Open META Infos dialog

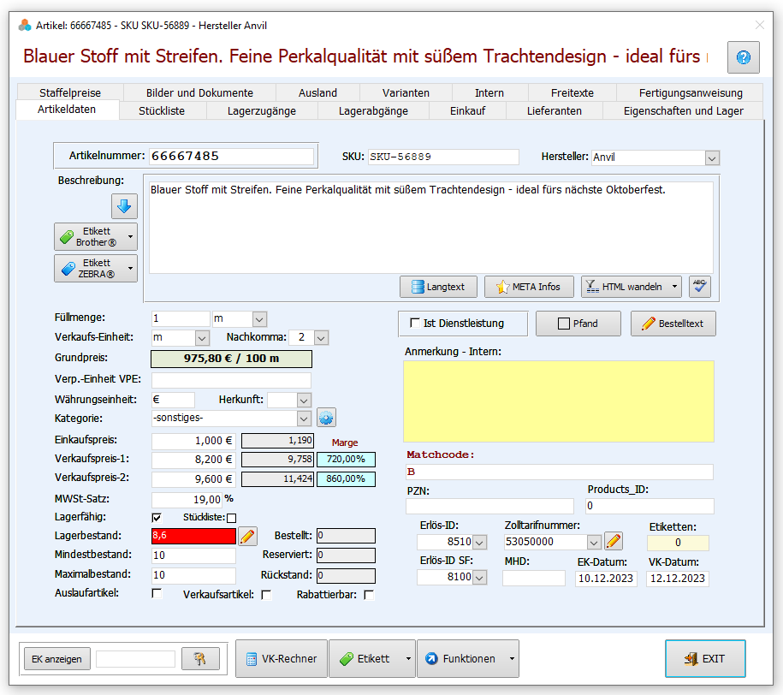(529, 287)
